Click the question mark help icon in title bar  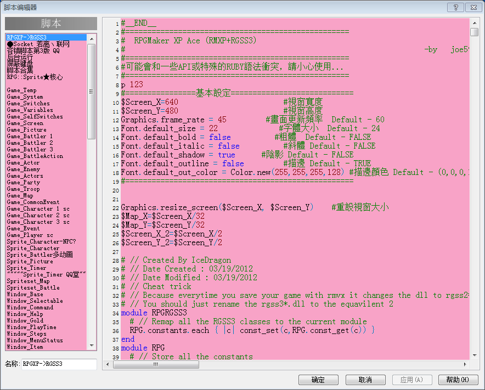tap(455, 8)
